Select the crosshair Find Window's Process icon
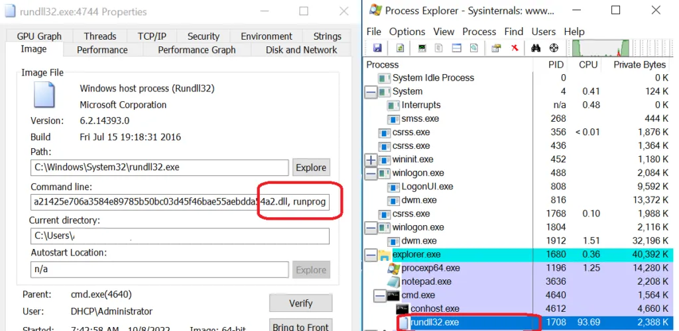Viewport: 679px width, 331px height. click(554, 48)
